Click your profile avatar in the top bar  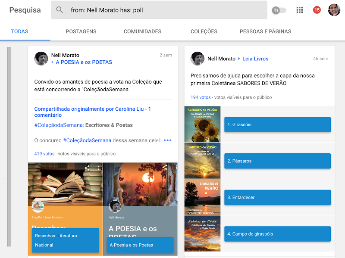(x=334, y=9)
